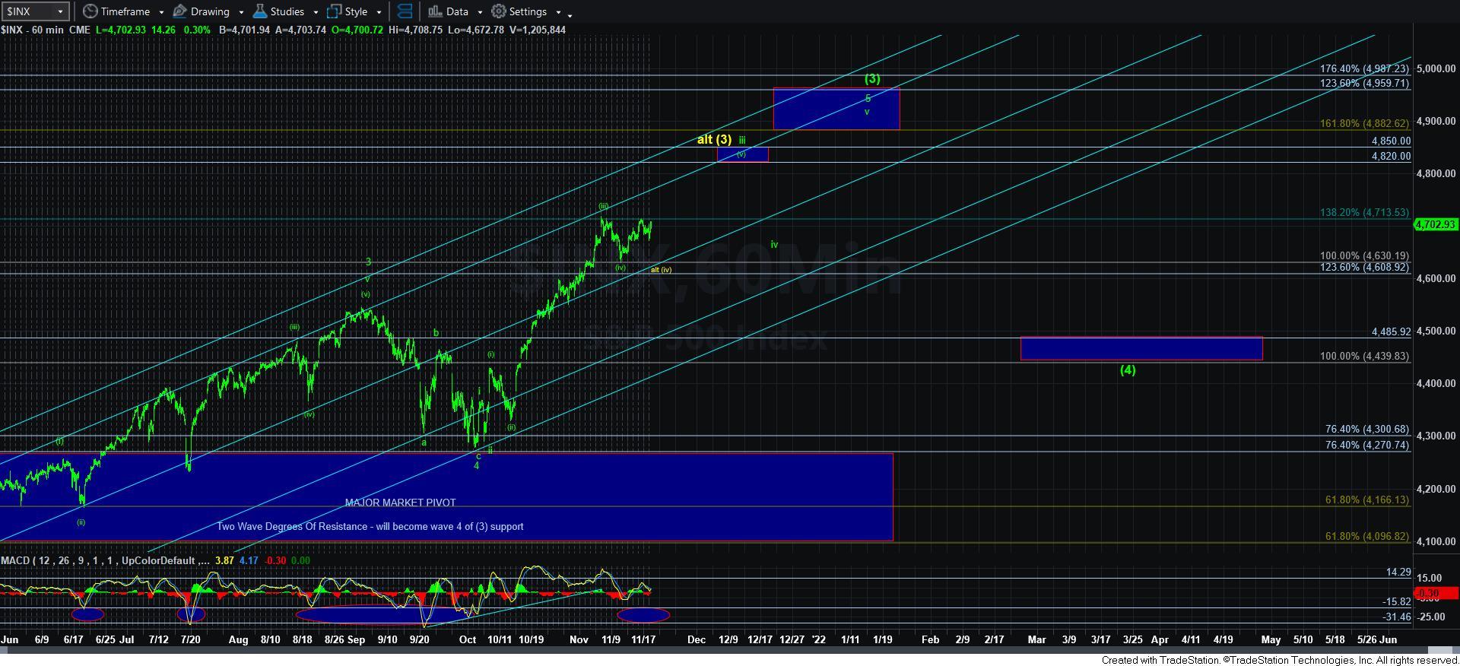
Task: Expand the Settings dropdown arrow
Action: (558, 12)
